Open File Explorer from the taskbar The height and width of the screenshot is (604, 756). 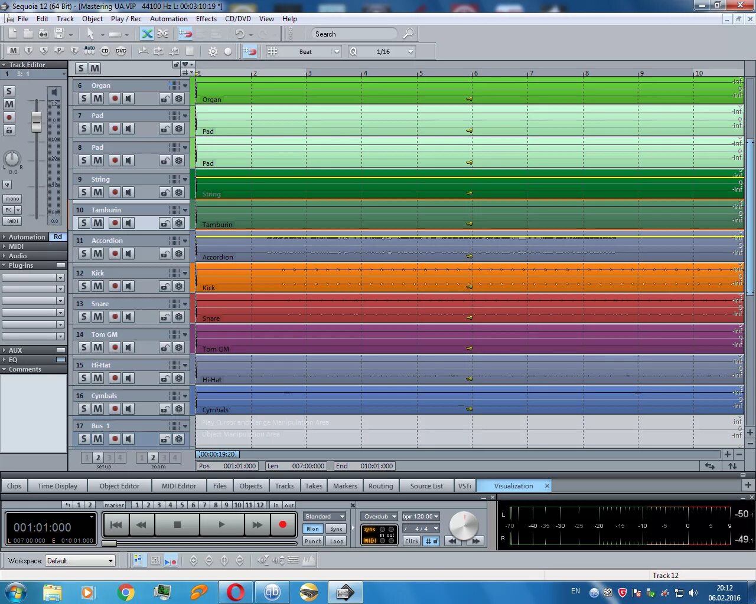tap(52, 592)
